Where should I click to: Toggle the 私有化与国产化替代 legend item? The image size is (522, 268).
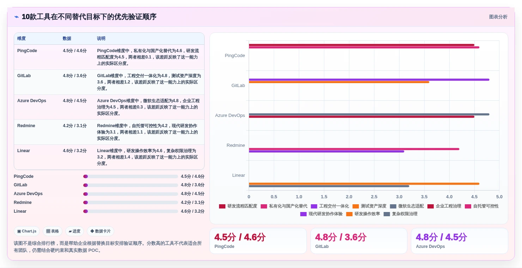pos(284,206)
